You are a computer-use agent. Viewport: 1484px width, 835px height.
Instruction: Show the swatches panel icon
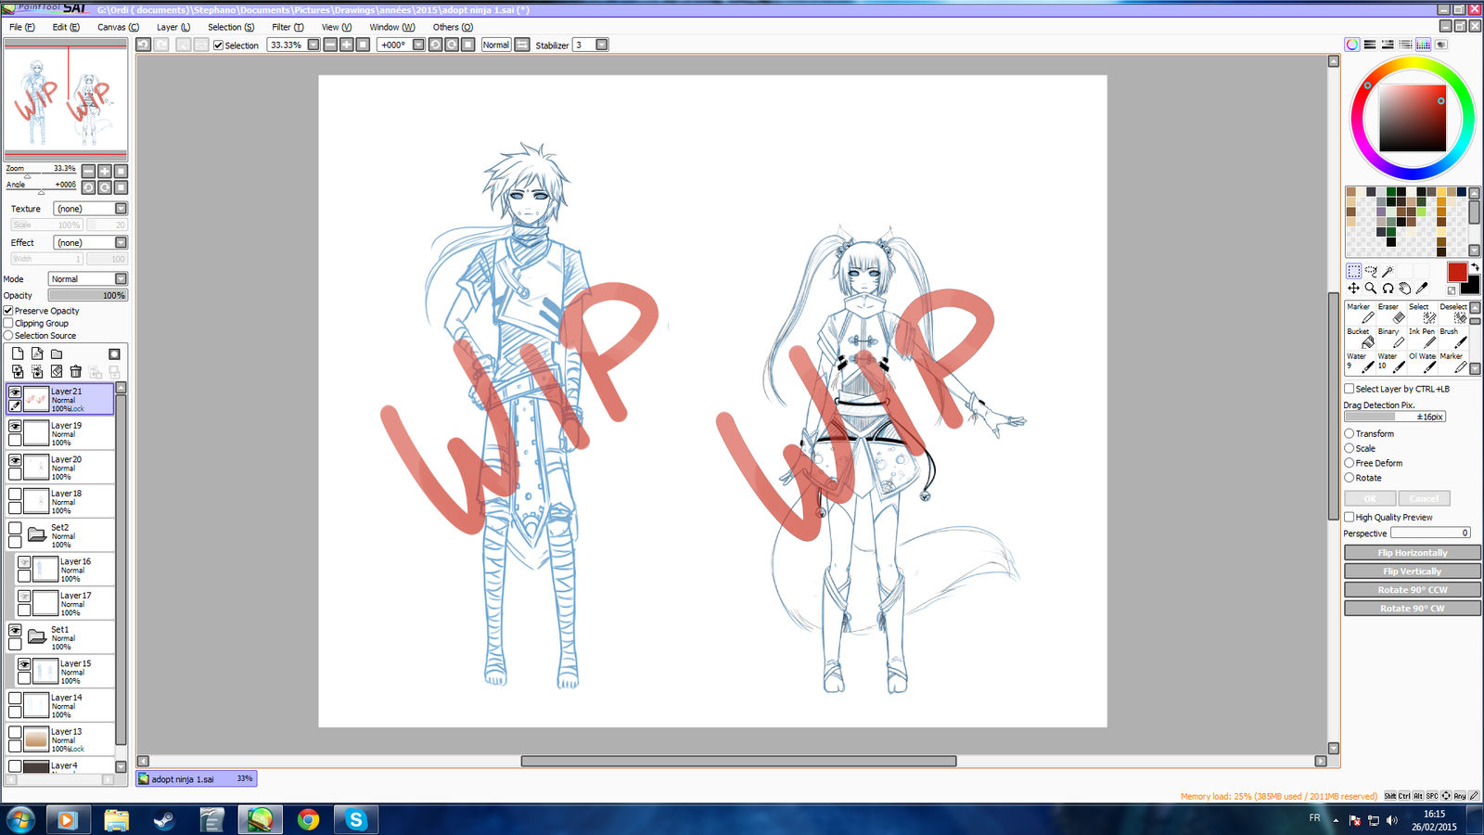click(1423, 45)
